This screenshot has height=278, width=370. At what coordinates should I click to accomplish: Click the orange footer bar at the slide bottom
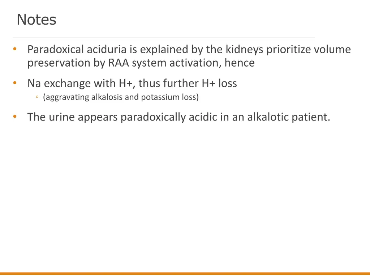coord(185,274)
